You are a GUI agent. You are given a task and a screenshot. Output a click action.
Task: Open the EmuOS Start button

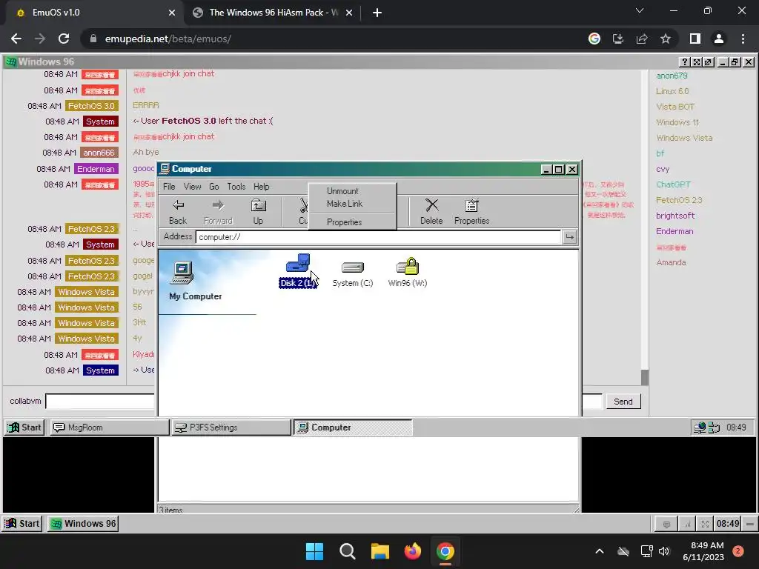22,524
